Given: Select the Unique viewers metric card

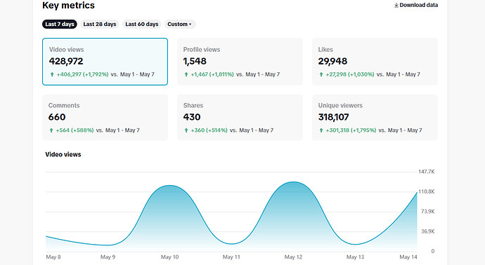Looking at the screenshot, I should (x=375, y=117).
